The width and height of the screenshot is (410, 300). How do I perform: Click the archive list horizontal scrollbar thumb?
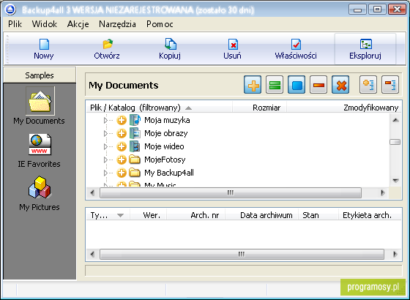[242, 254]
